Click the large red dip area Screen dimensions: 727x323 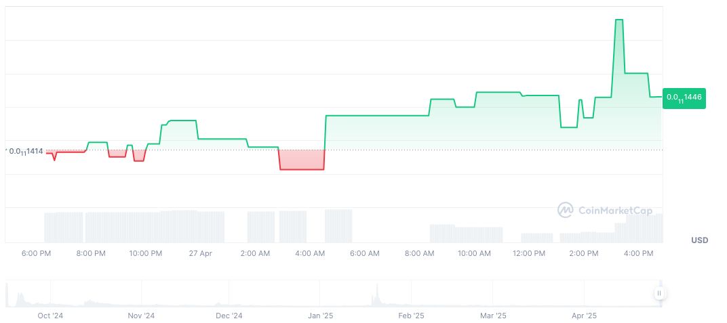point(302,160)
